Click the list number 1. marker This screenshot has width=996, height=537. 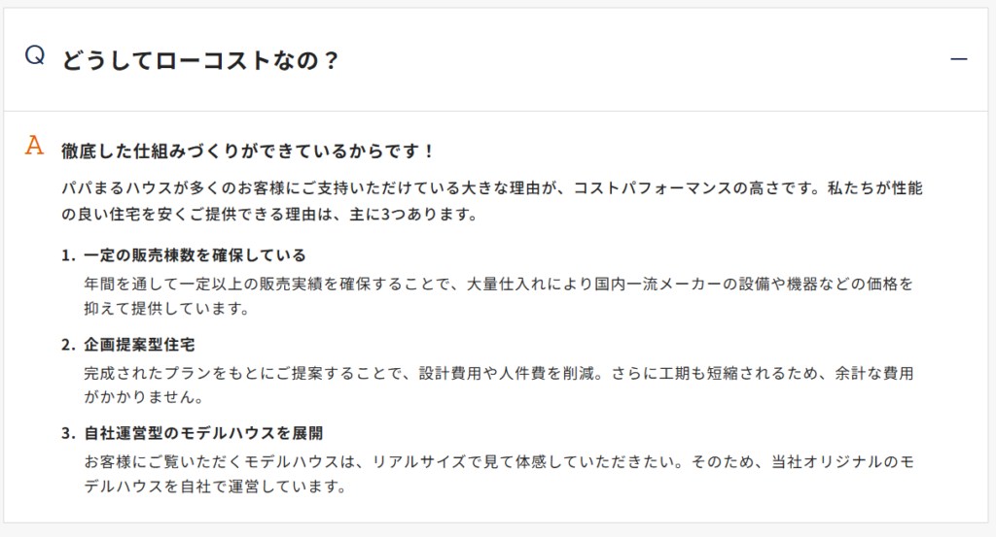click(x=67, y=255)
